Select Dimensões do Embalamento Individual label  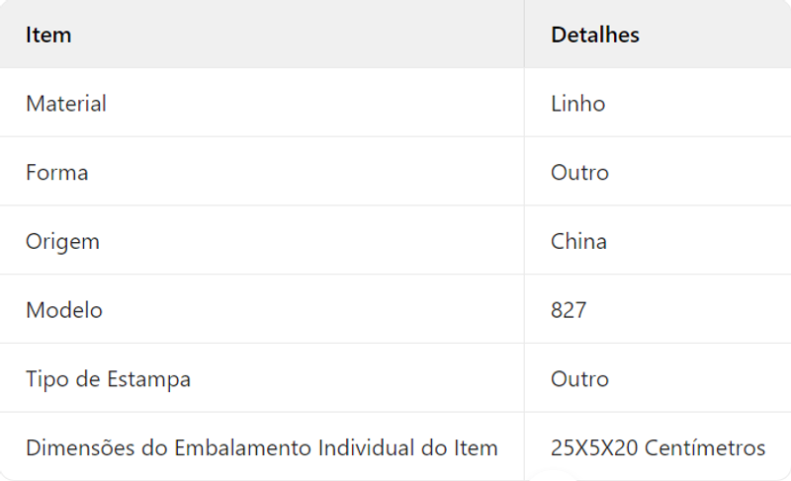click(x=262, y=447)
